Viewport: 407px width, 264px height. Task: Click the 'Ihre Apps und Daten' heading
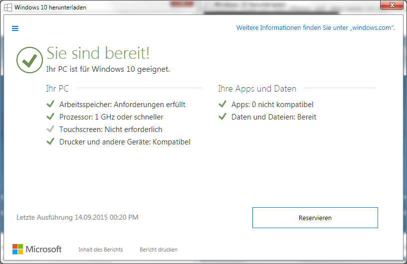pos(257,89)
